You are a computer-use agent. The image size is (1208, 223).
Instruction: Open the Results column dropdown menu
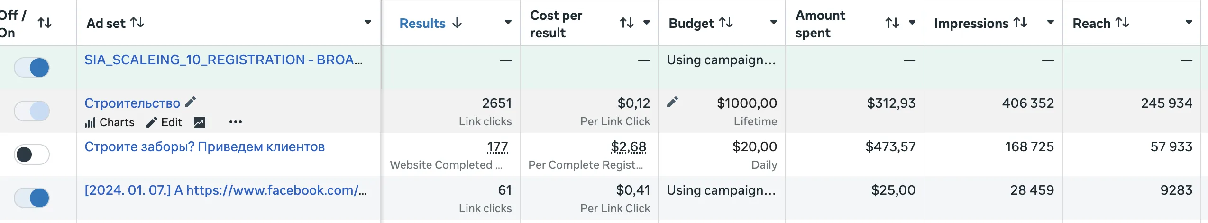(508, 22)
